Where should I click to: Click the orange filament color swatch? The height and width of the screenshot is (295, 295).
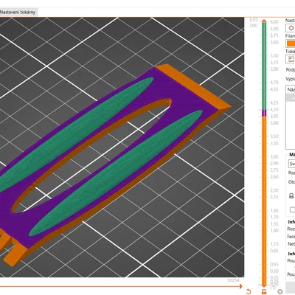(x=291, y=44)
